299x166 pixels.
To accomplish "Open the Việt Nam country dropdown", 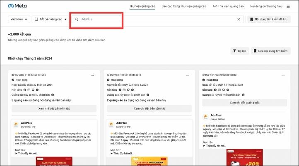I will pyautogui.click(x=19, y=19).
